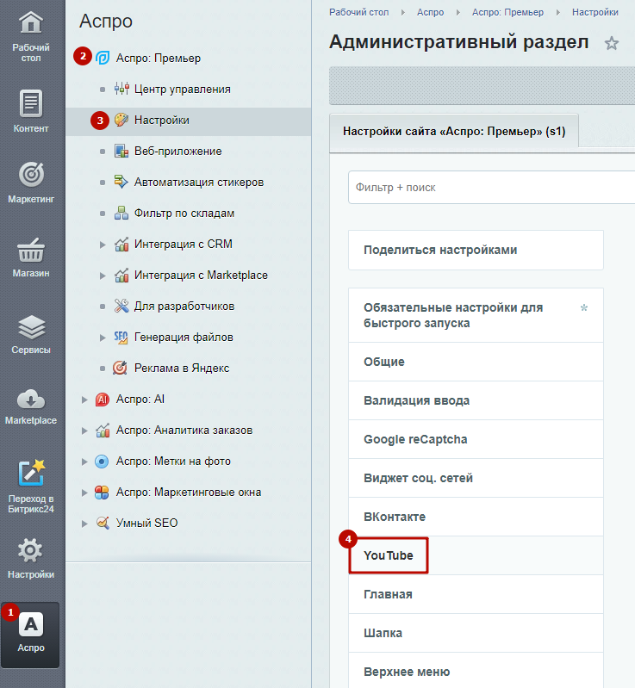Click the Аспро: Маркетинговые окна icon
The height and width of the screenshot is (688, 635).
tap(102, 493)
